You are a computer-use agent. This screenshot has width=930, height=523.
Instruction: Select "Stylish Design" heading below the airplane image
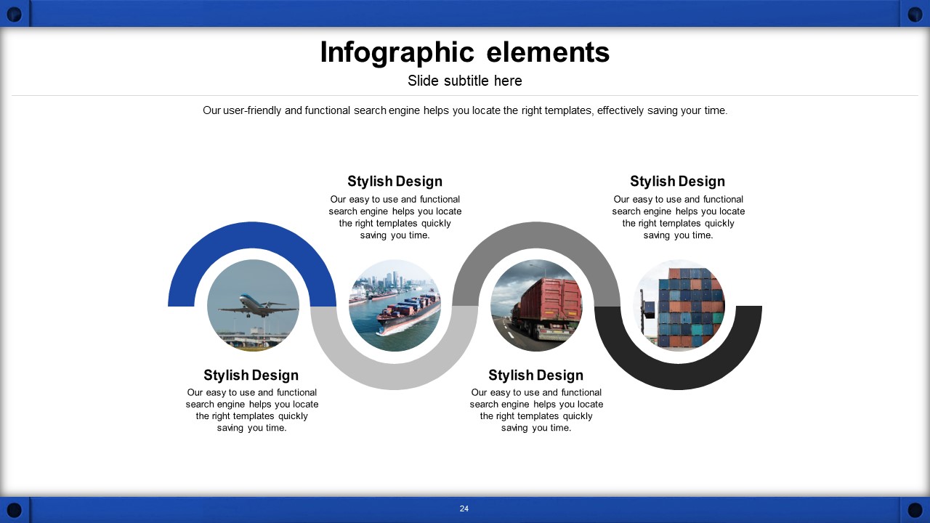coord(251,375)
